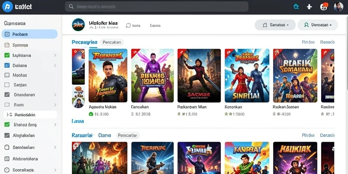Click Pirdta link in first section
Screen dimensions: 348x174
(308, 42)
